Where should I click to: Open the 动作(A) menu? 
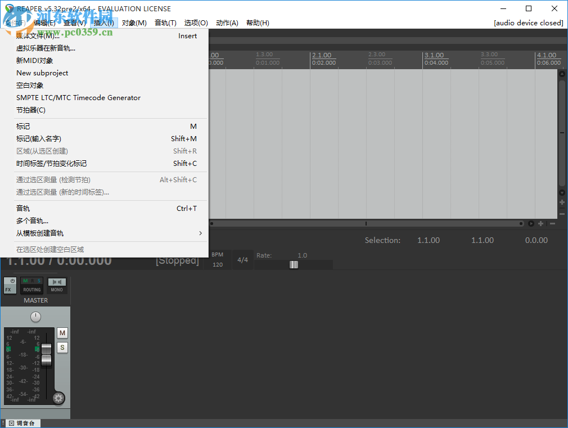point(227,23)
